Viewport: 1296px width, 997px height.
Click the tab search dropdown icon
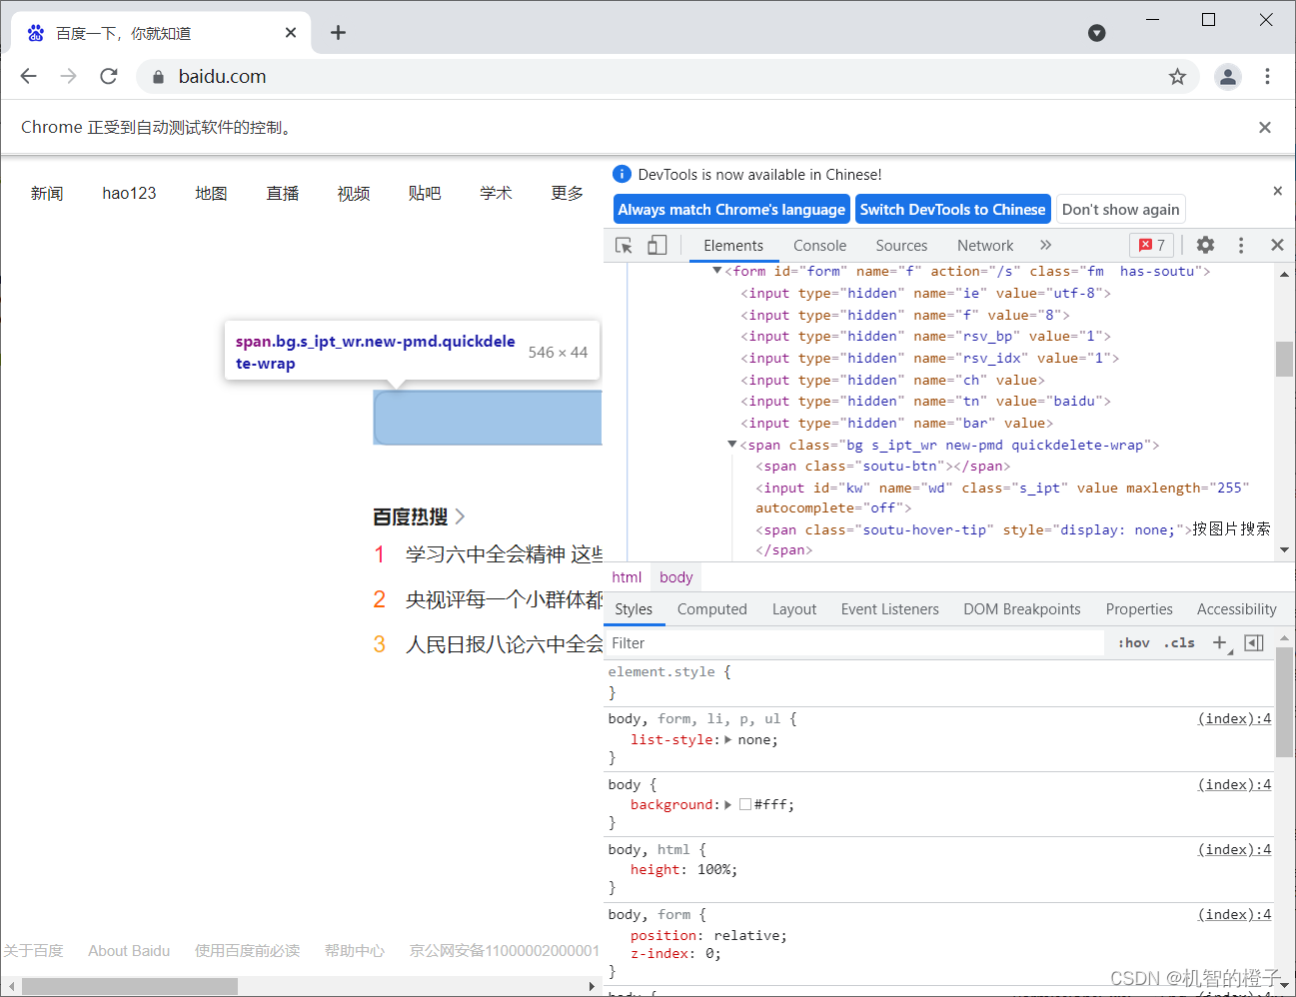[1097, 33]
